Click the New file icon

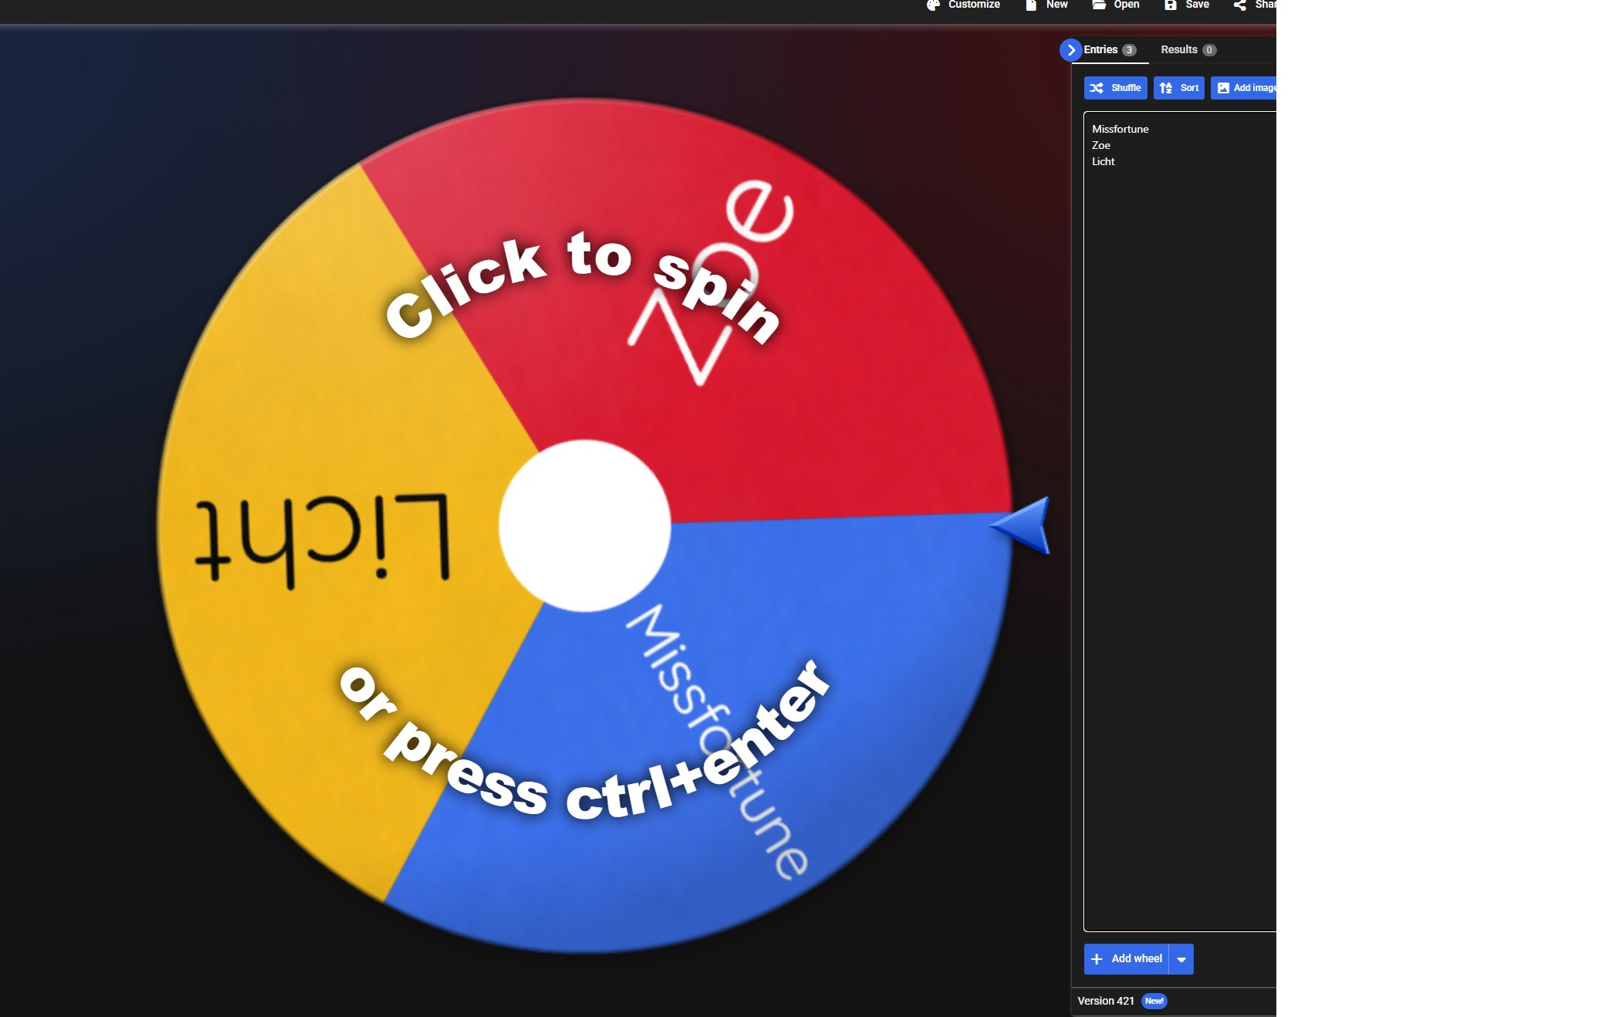pyautogui.click(x=1031, y=5)
